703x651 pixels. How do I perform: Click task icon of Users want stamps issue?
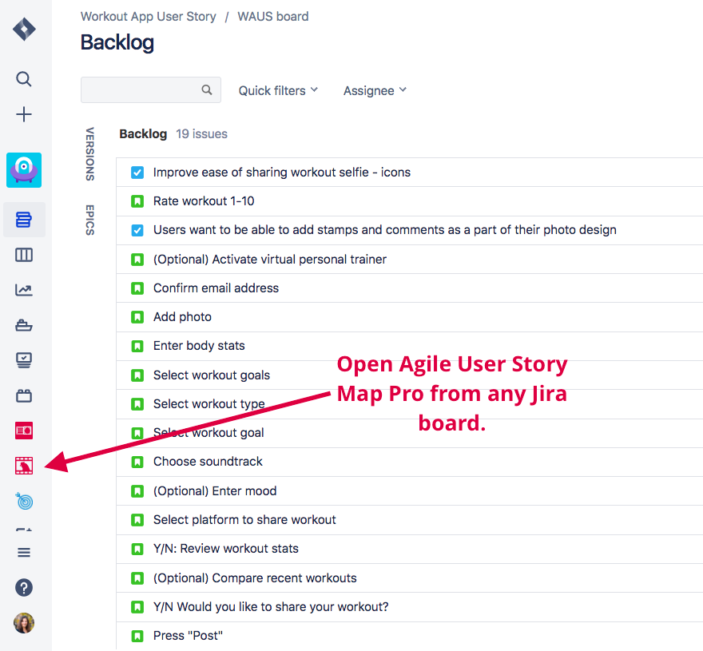[137, 231]
